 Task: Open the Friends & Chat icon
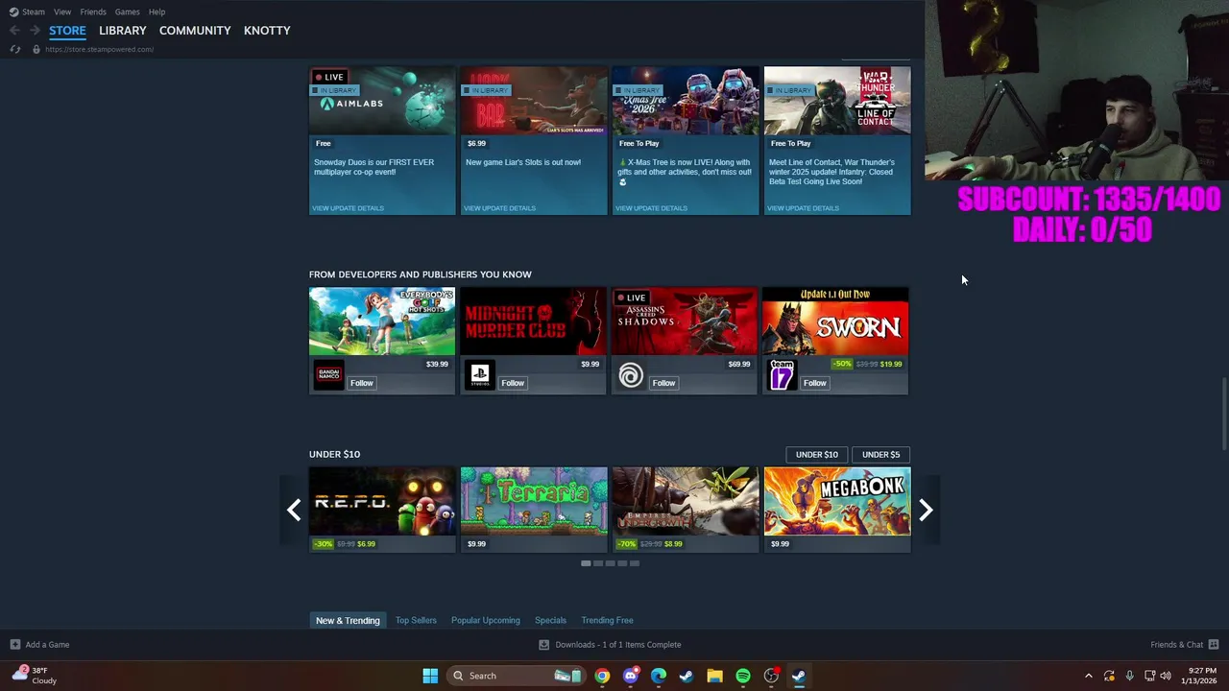tap(1214, 645)
